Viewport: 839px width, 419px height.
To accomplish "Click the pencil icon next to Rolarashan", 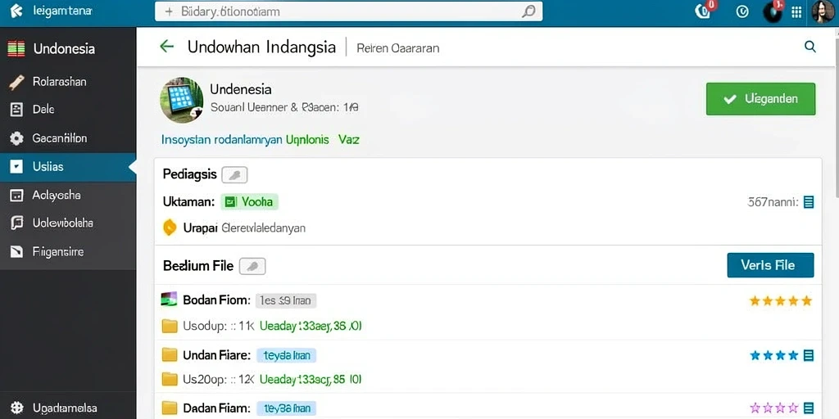I will click(16, 82).
